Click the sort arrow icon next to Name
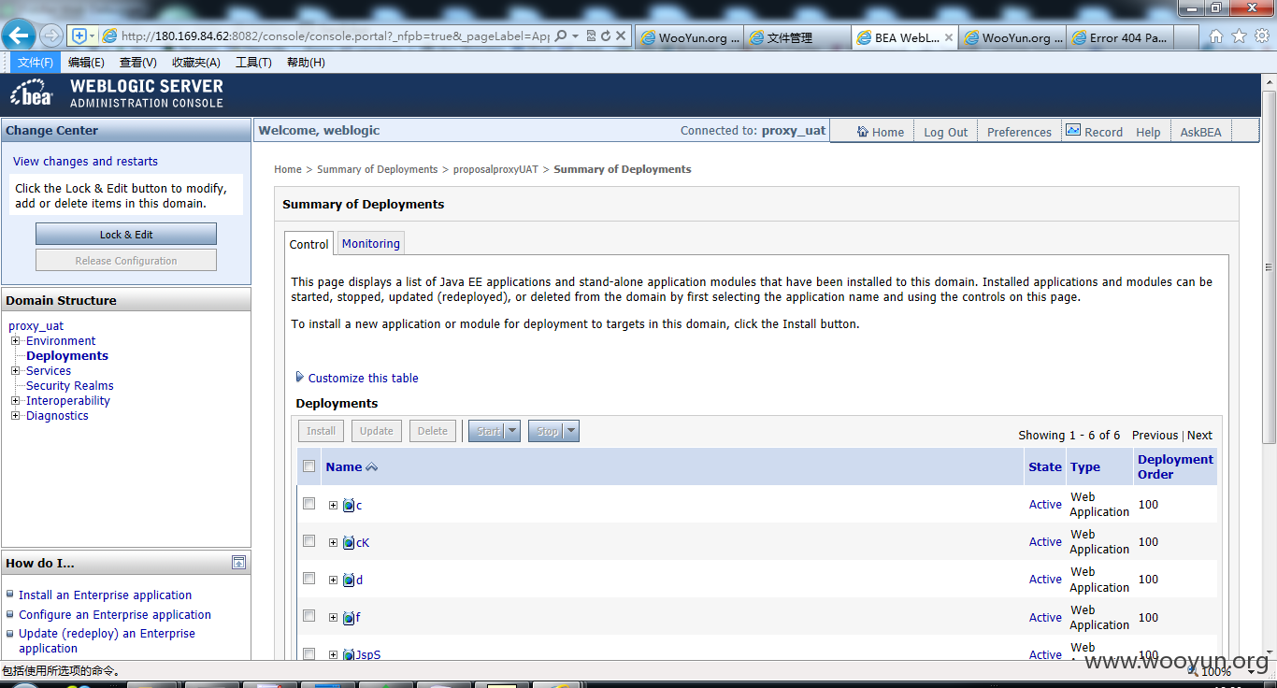Screen dimensions: 1277x688 [371, 467]
